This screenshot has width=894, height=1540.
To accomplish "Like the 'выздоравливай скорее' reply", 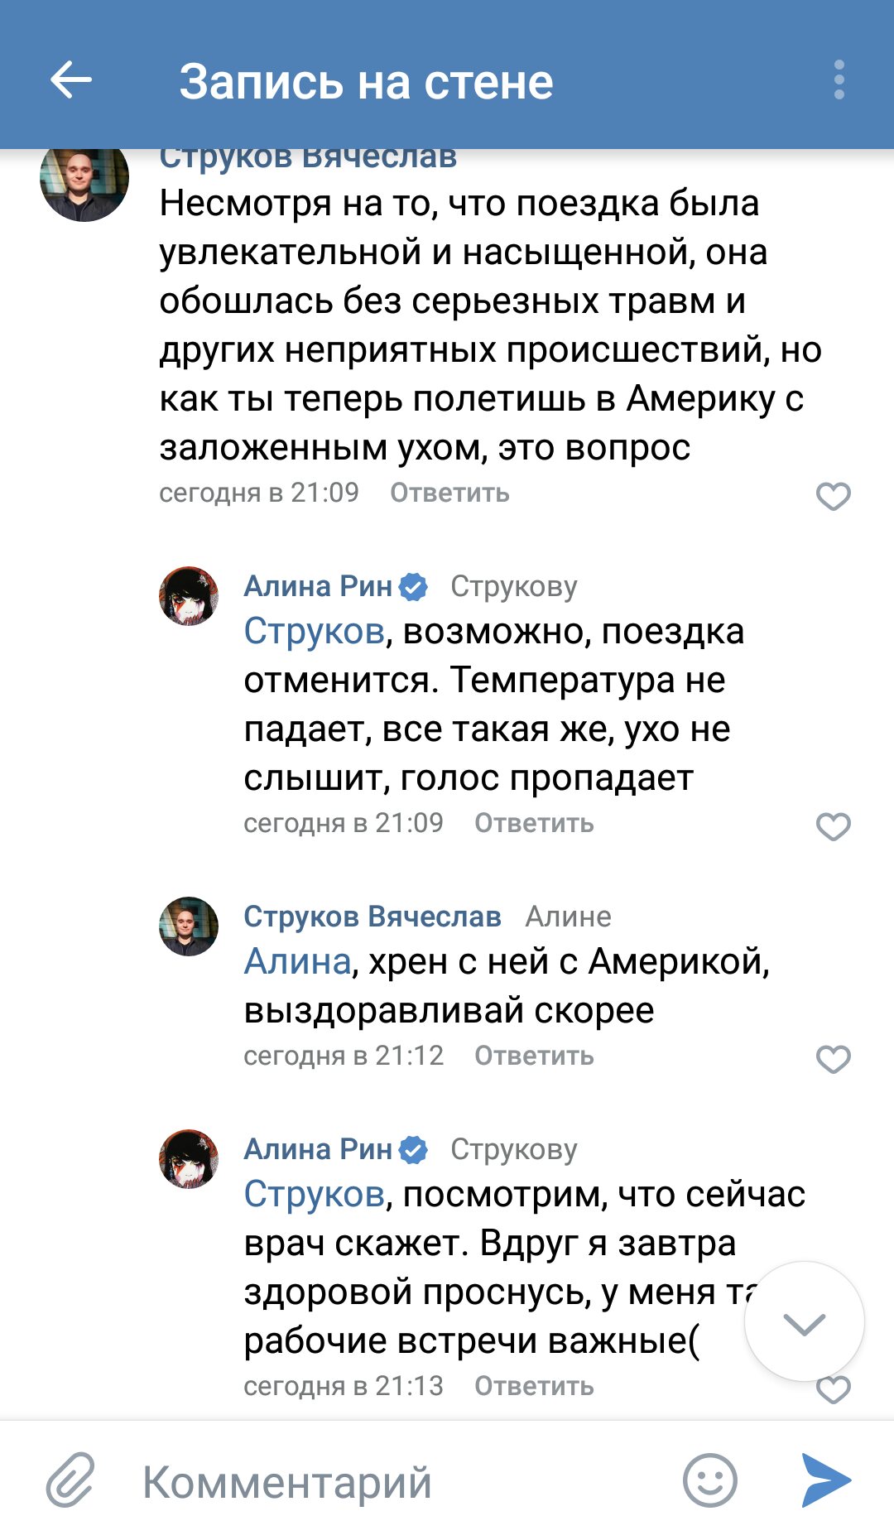I will 833,1059.
